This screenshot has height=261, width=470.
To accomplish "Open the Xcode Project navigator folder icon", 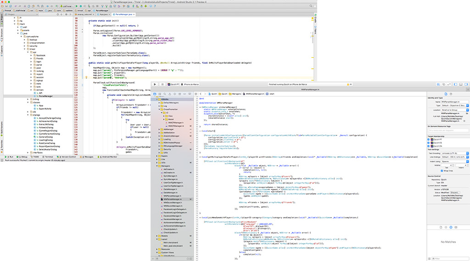I will pyautogui.click(x=155, y=94).
